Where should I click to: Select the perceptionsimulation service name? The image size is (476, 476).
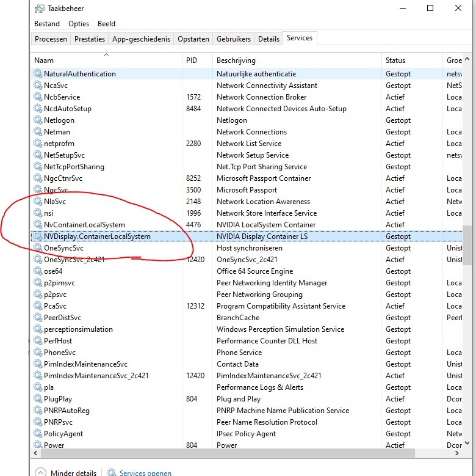click(78, 329)
